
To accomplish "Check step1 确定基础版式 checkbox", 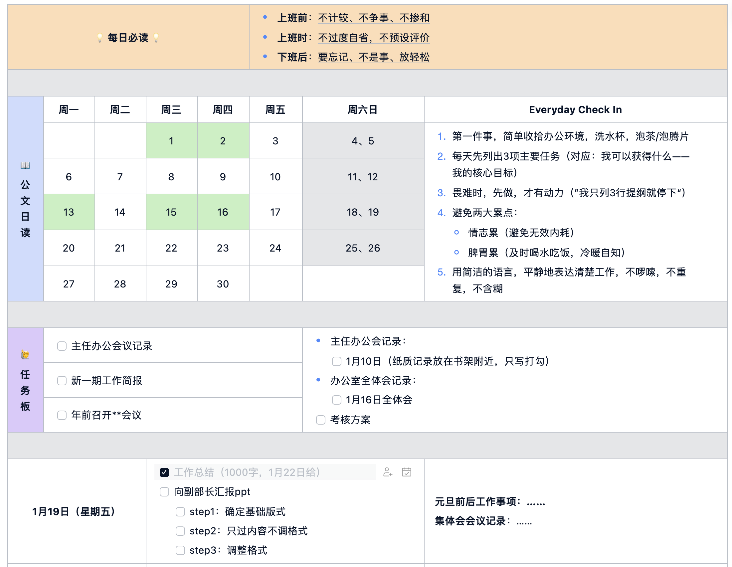I will point(180,512).
